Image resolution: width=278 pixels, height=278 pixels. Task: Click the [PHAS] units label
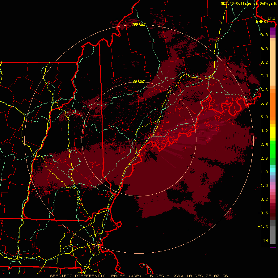click(261, 21)
